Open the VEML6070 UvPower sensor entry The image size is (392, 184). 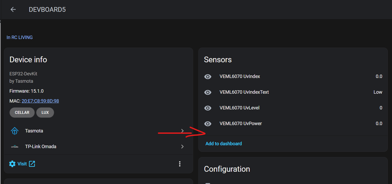click(241, 124)
